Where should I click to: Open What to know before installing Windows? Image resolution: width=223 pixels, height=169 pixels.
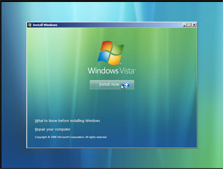click(x=67, y=121)
